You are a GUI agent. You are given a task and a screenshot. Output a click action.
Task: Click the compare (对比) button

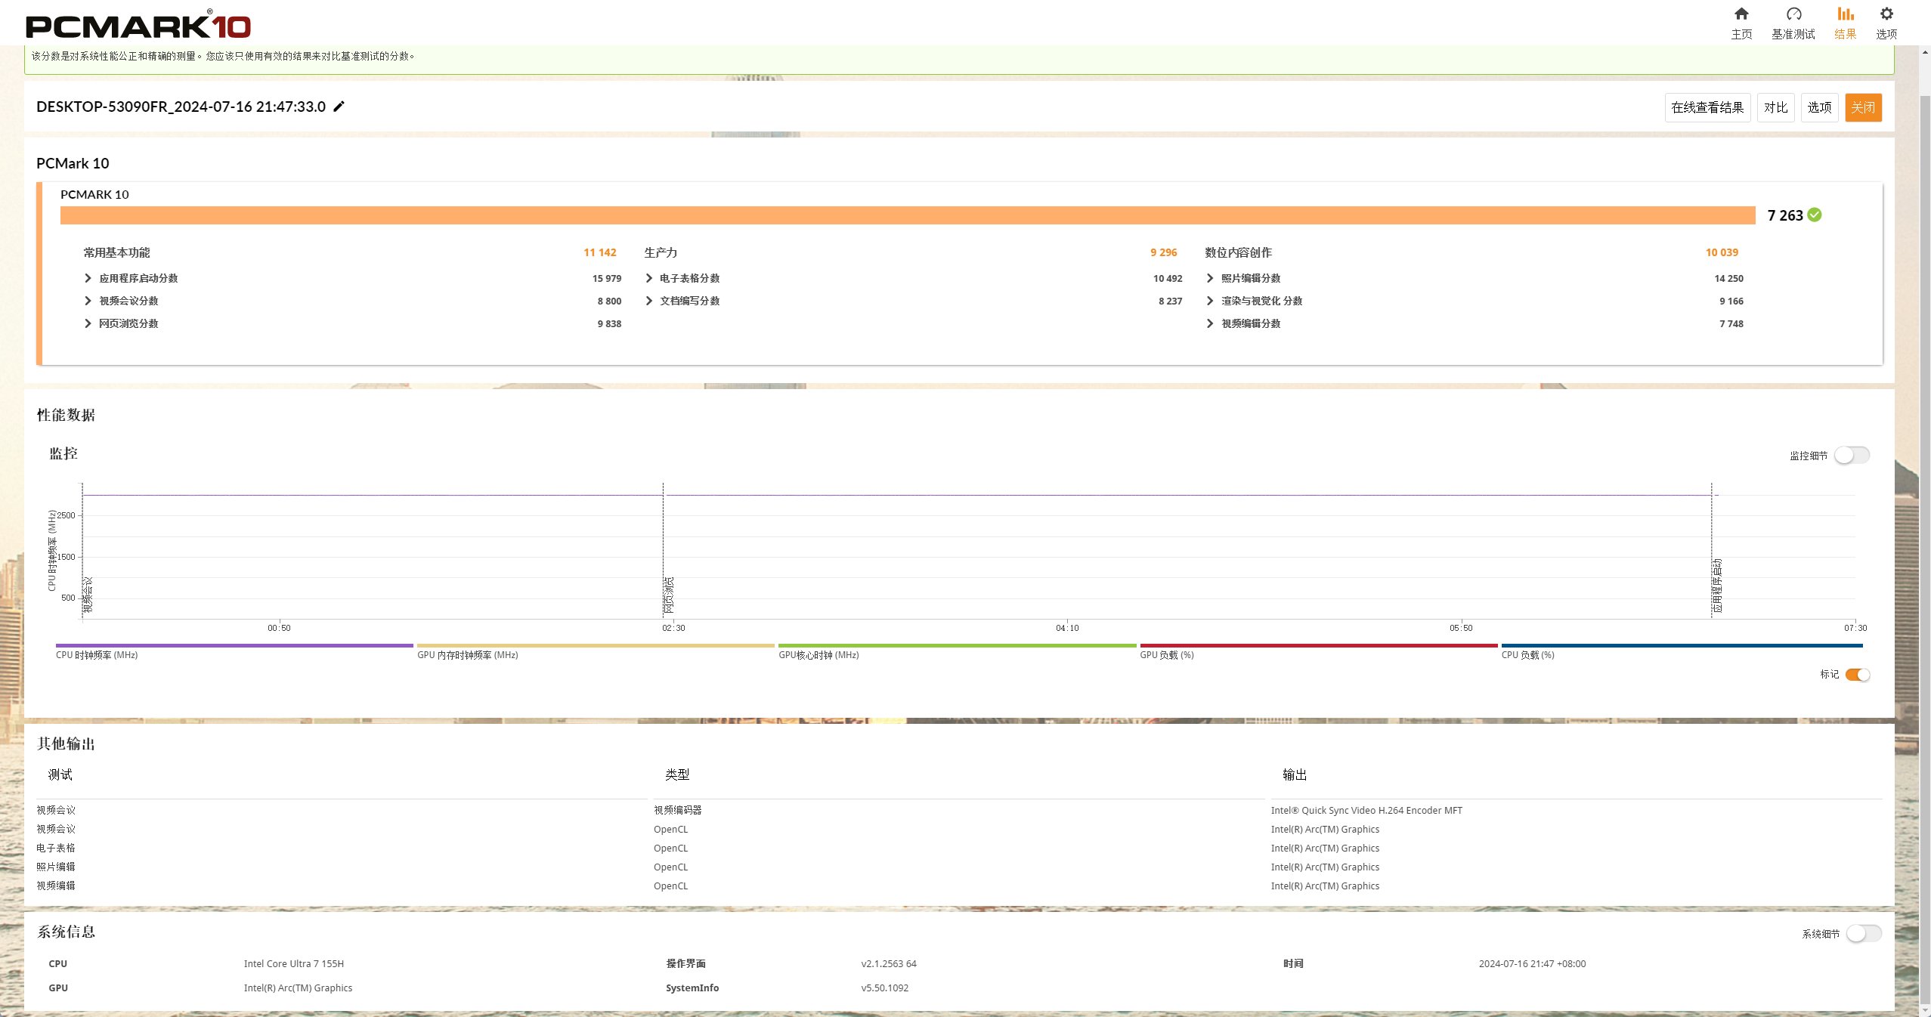click(1775, 107)
